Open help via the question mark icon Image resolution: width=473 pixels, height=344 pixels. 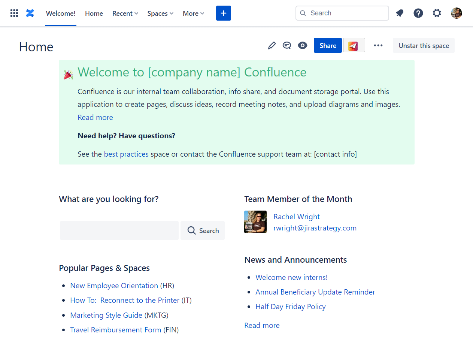click(x=418, y=13)
